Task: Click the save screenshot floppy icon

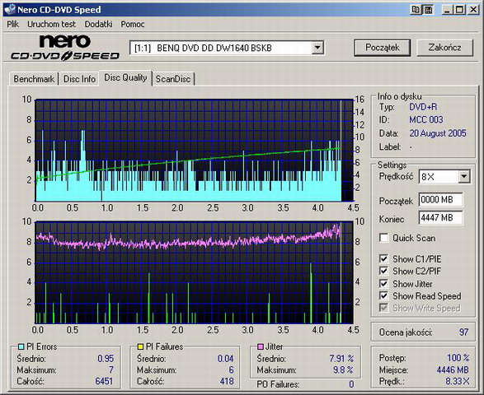Action: pyautogui.click(x=428, y=10)
